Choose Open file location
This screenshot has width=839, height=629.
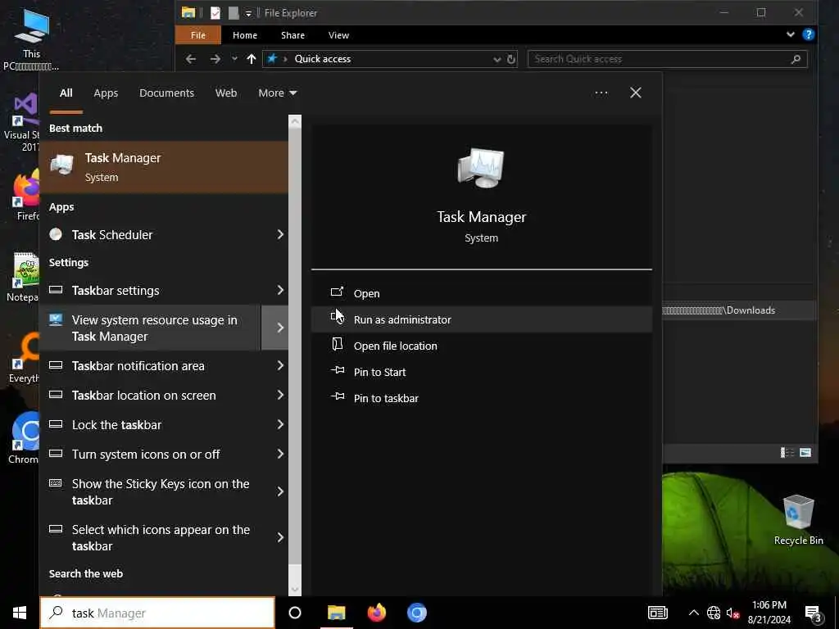[481, 346]
